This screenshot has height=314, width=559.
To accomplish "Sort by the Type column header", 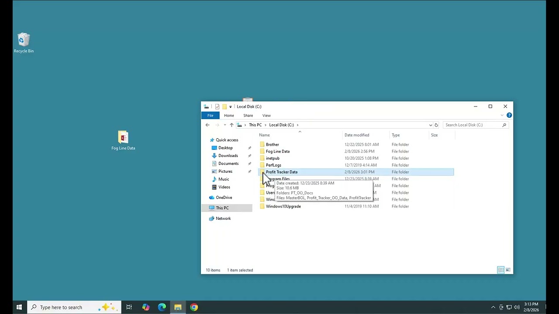I will (x=410, y=135).
